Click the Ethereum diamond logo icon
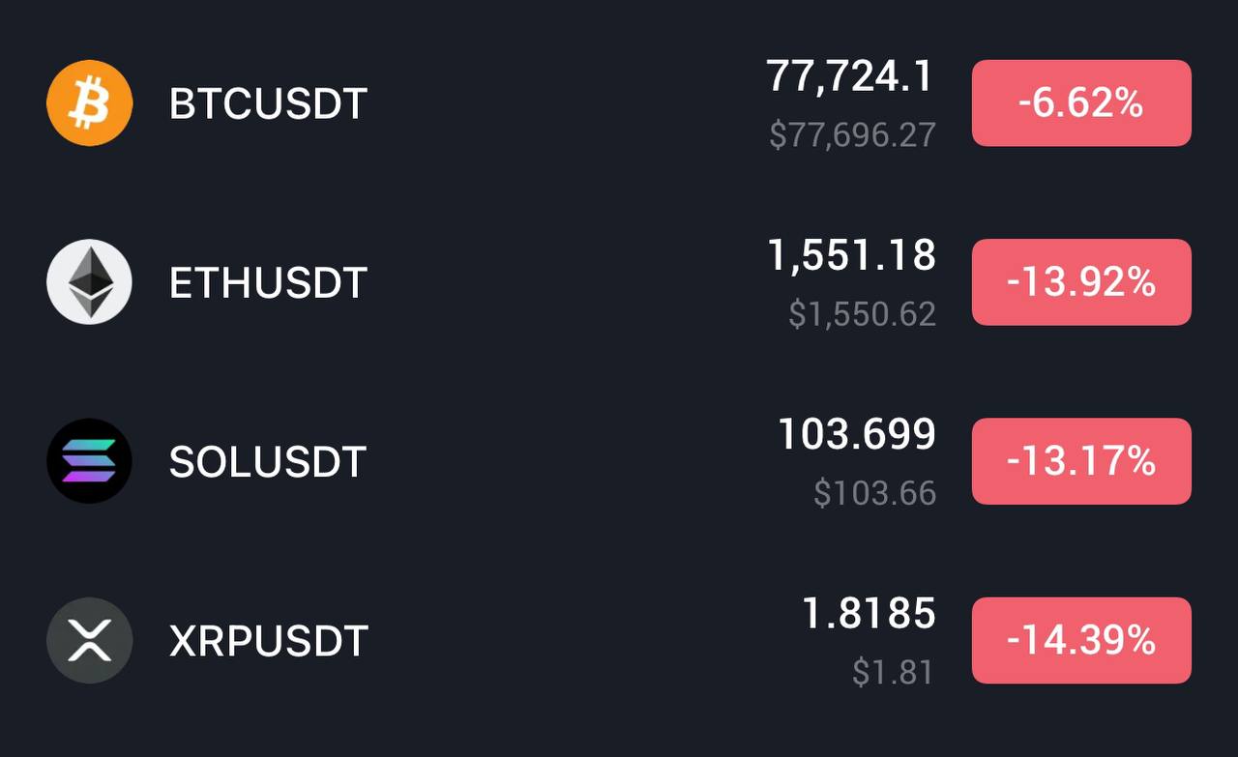1238x757 pixels. coord(89,281)
